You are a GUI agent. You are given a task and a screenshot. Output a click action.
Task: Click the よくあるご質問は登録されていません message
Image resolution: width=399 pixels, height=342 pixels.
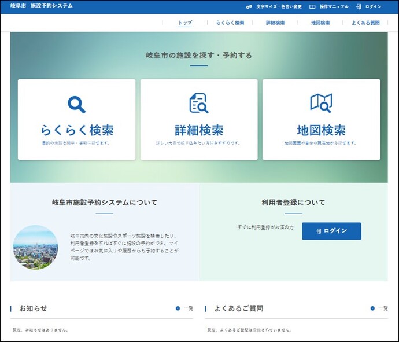tap(250, 330)
